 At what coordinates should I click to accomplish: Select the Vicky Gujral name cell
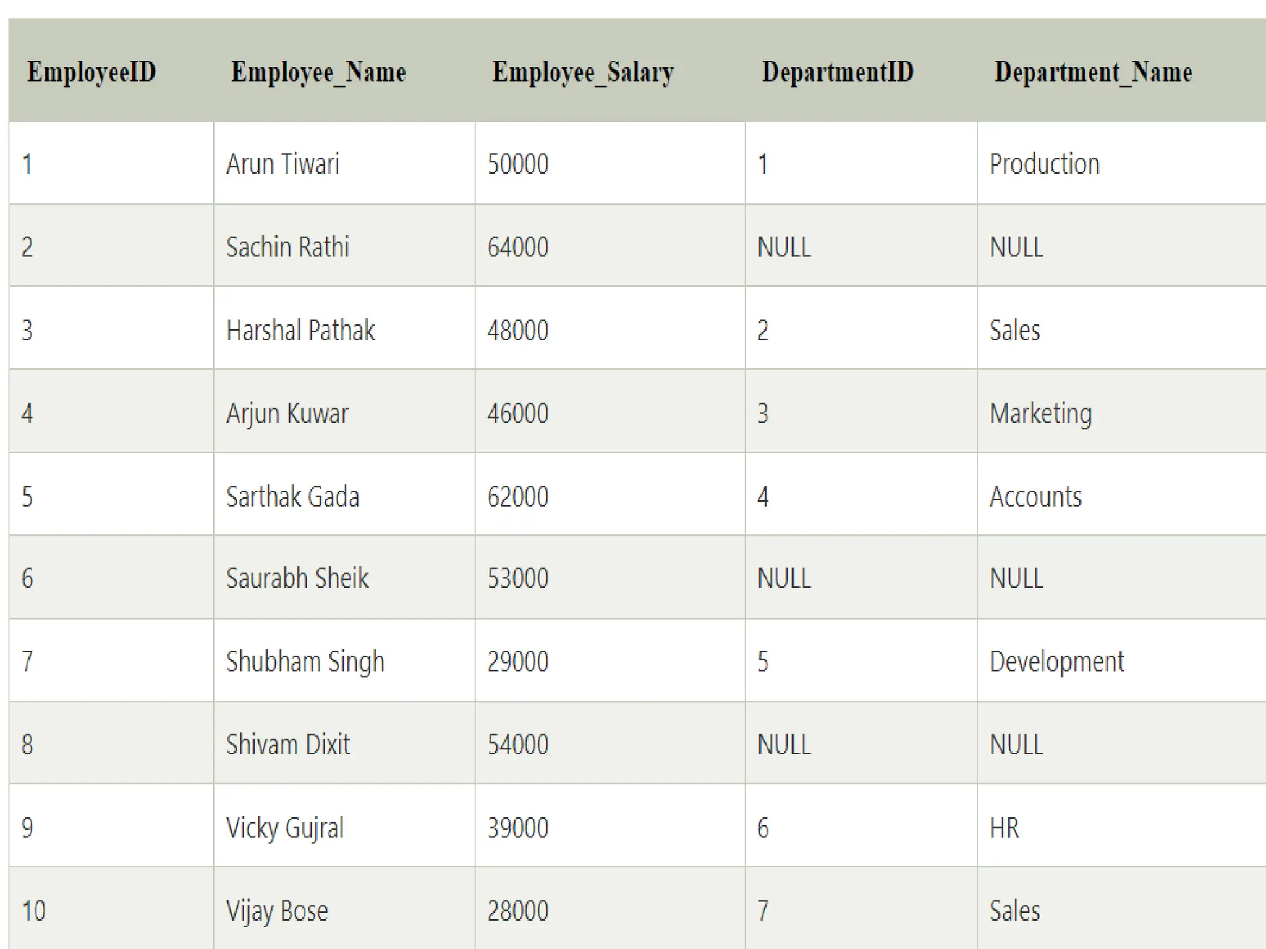pos(285,827)
